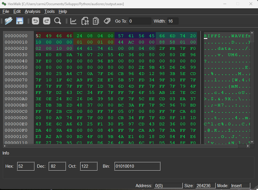Viewport: 258px width, 190px height.
Task: Click the horizontal scrollbar right arrow
Action: pos(248,146)
